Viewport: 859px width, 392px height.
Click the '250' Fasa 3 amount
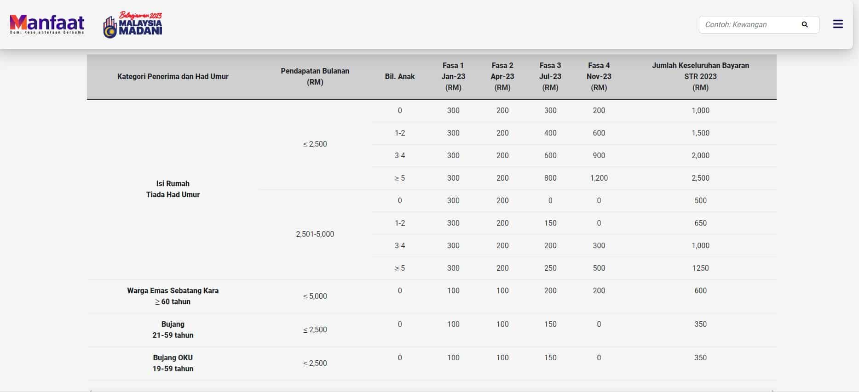click(x=550, y=268)
